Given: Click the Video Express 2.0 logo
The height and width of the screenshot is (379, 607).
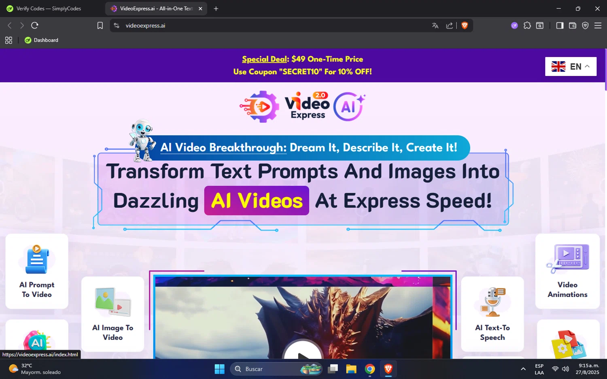Looking at the screenshot, I should point(303,107).
